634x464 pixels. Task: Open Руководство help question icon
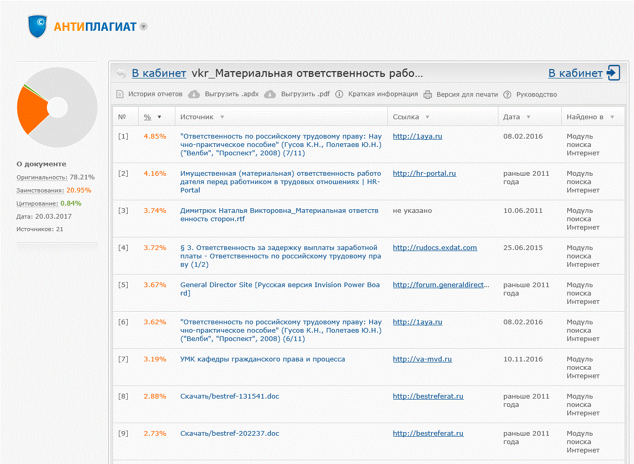(x=507, y=94)
